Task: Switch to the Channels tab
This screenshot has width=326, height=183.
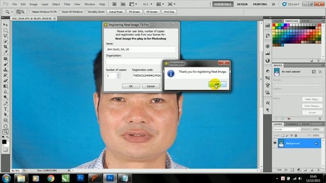Action: click(x=292, y=124)
